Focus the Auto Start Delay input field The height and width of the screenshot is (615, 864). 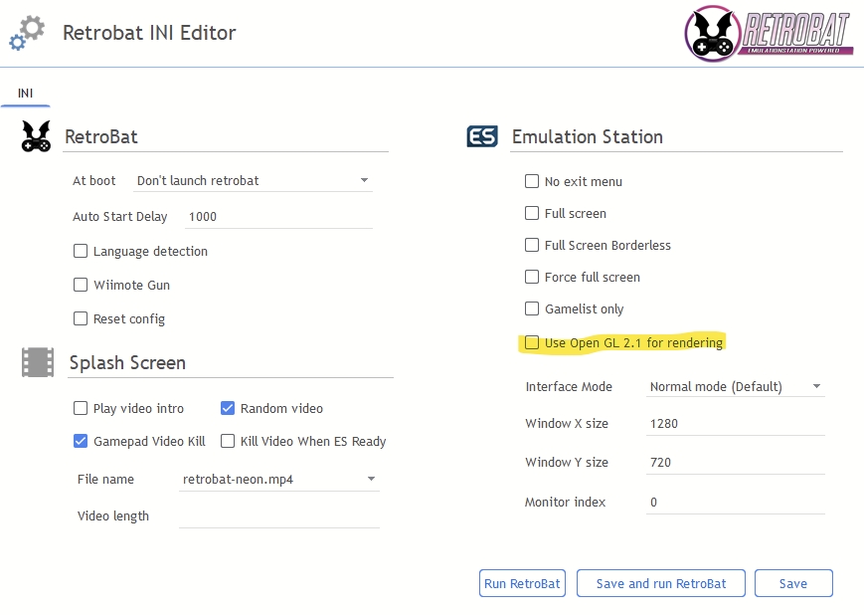[x=276, y=217]
